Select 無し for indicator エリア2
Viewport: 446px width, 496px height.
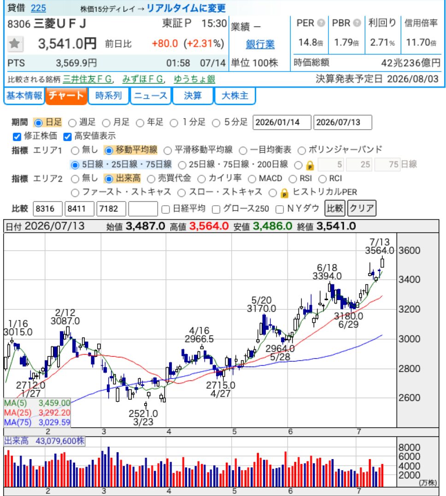(x=75, y=179)
